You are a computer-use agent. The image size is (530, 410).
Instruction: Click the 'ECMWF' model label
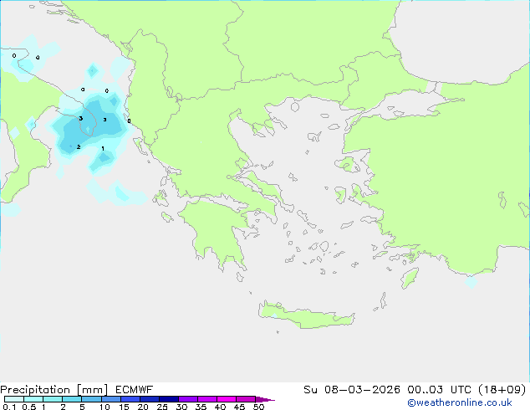[135, 390]
